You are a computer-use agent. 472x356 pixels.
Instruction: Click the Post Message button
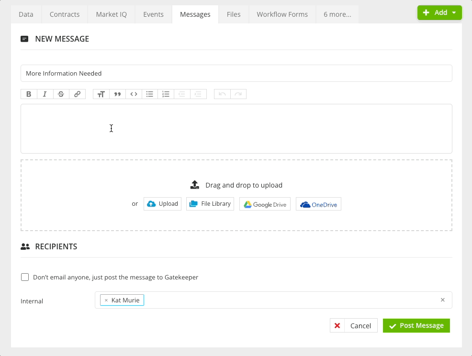tap(416, 325)
